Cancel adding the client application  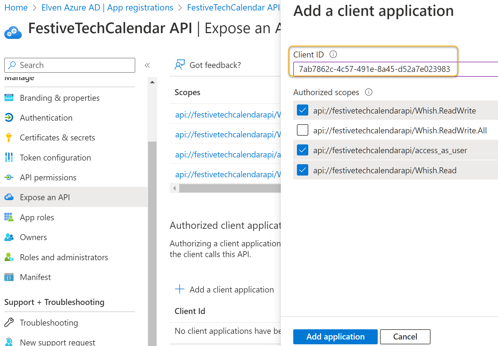[405, 337]
